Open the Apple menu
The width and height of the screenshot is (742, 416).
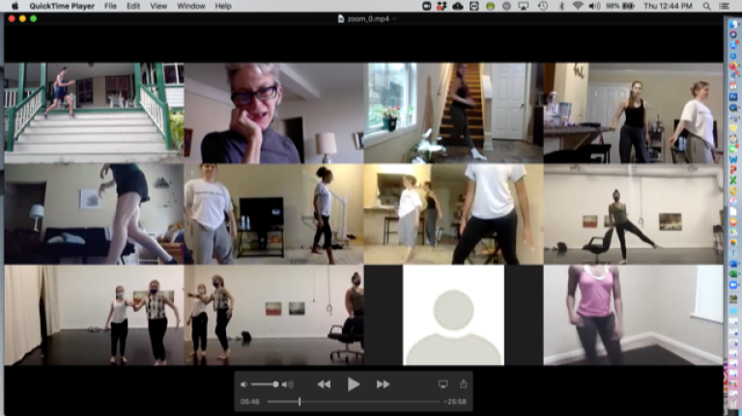[14, 6]
